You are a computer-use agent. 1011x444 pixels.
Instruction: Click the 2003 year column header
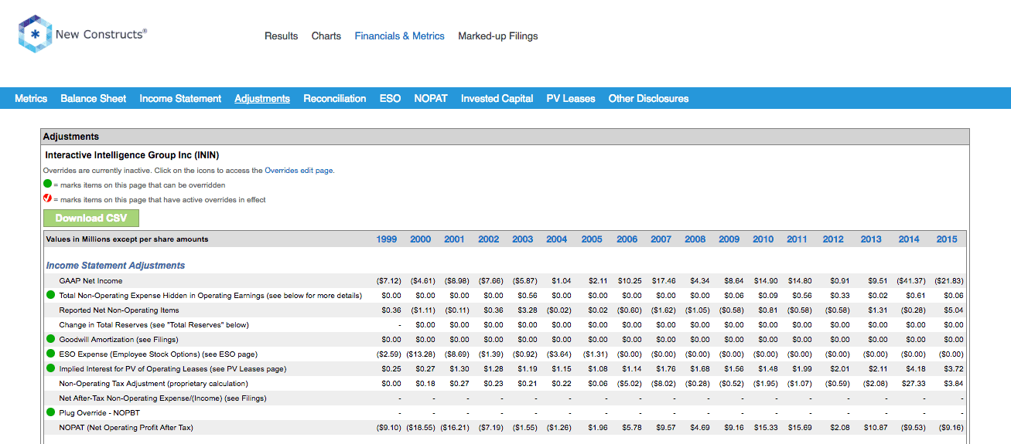(523, 239)
